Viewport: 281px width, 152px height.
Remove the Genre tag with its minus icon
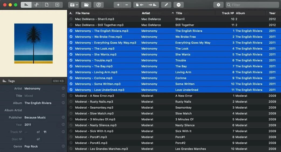[63, 146]
